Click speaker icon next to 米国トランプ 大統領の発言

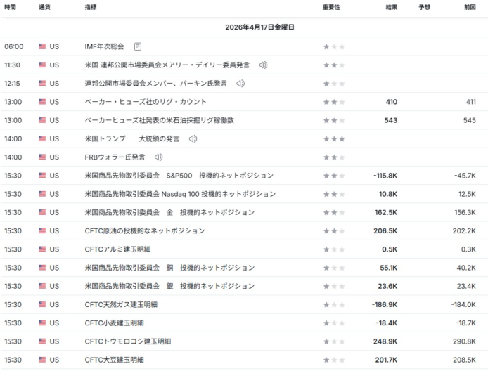[x=193, y=138]
